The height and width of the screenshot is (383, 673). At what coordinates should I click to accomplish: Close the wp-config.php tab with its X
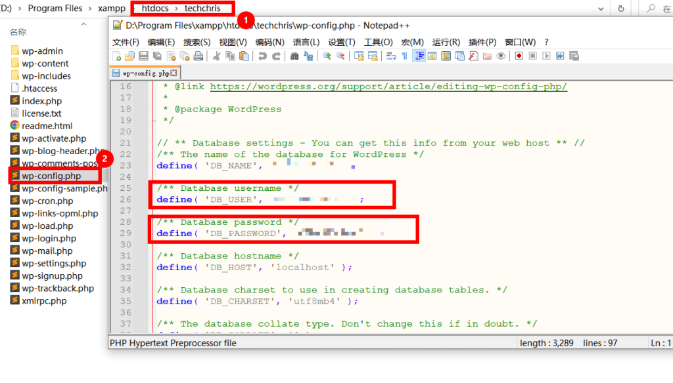pyautogui.click(x=174, y=73)
